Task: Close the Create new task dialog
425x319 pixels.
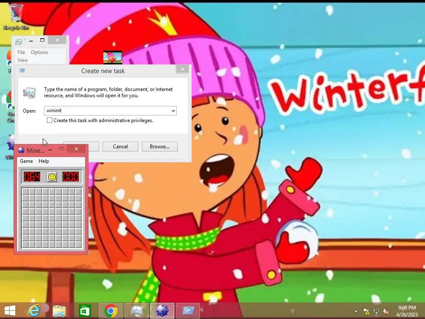Action: click(183, 69)
